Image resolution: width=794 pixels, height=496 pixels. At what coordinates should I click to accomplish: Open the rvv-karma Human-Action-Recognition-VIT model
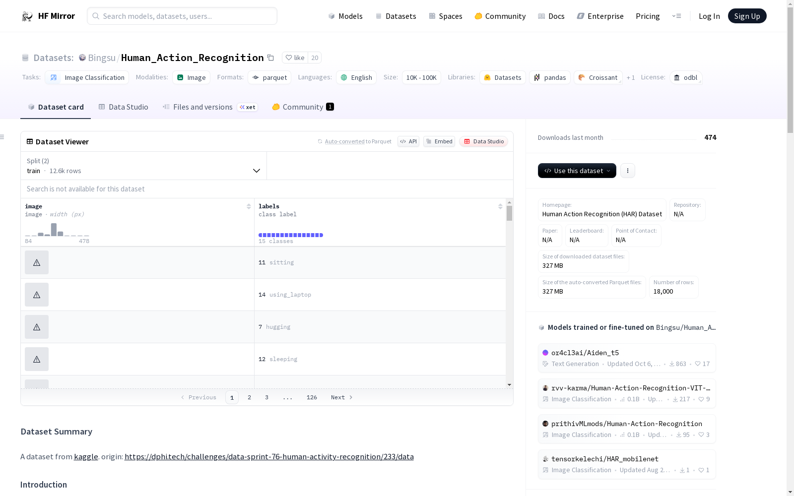coord(627,393)
